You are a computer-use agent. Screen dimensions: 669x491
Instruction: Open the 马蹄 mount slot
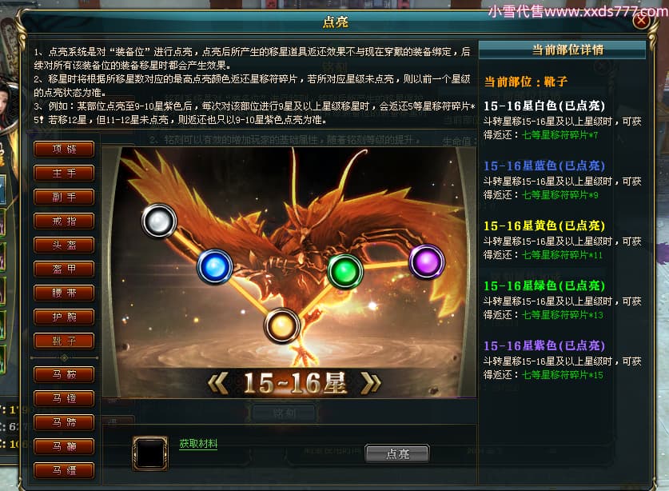(x=64, y=422)
